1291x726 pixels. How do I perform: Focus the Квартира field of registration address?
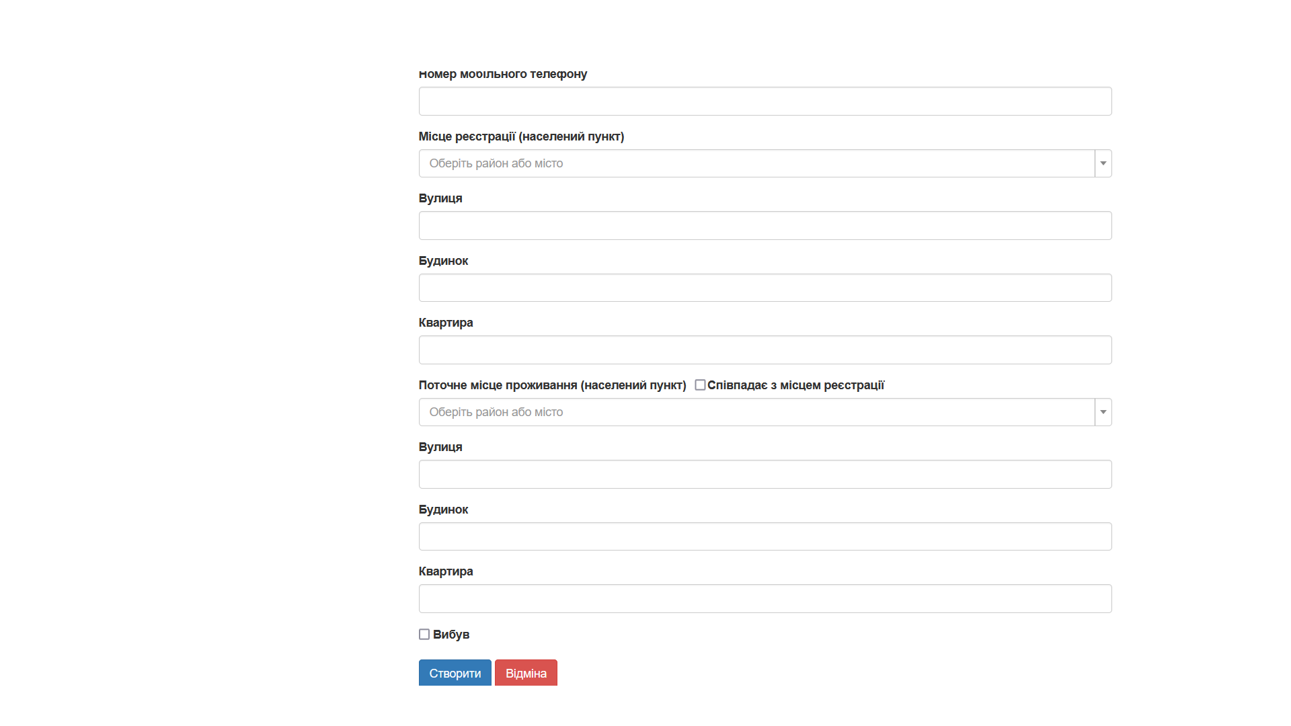[765, 350]
